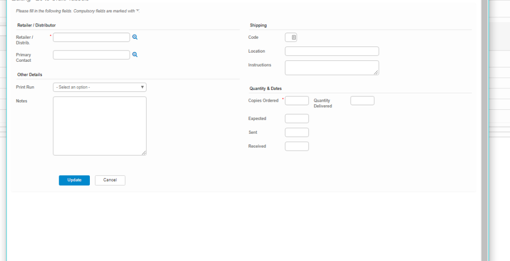Viewport: 510px width, 261px height.
Task: Focus the Copies Ordered input field
Action: (297, 101)
